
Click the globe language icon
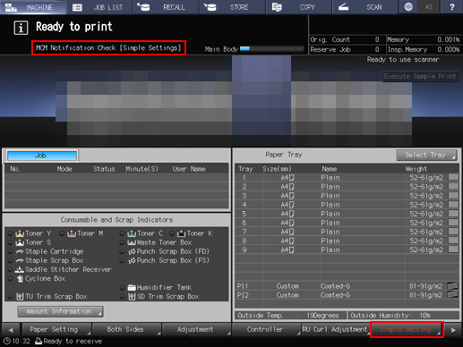pos(408,7)
